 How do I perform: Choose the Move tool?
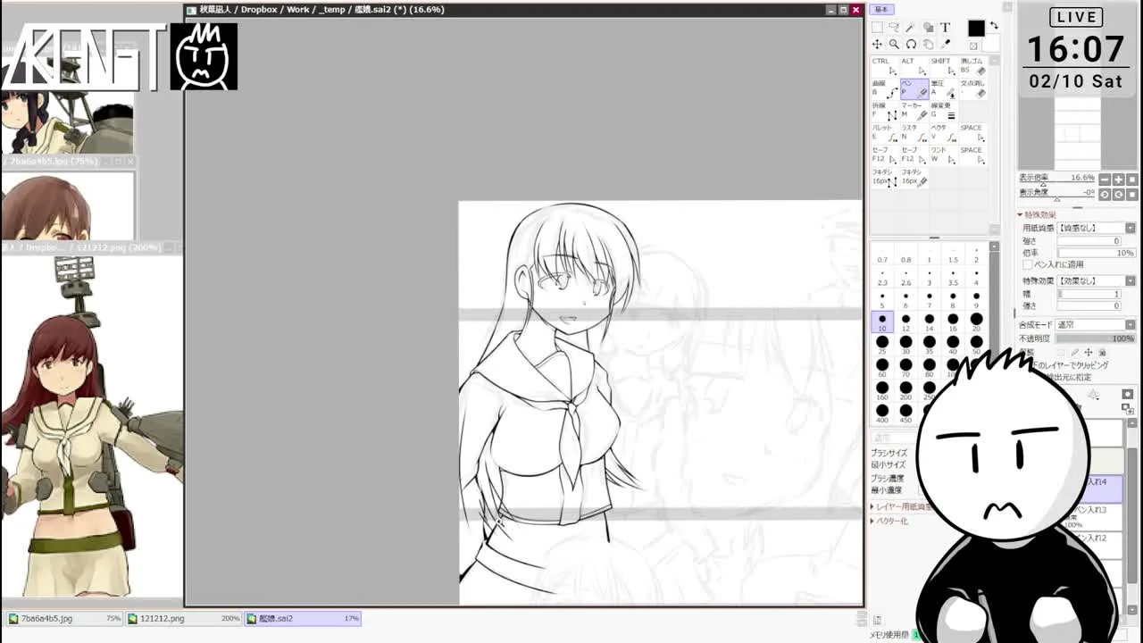878,44
